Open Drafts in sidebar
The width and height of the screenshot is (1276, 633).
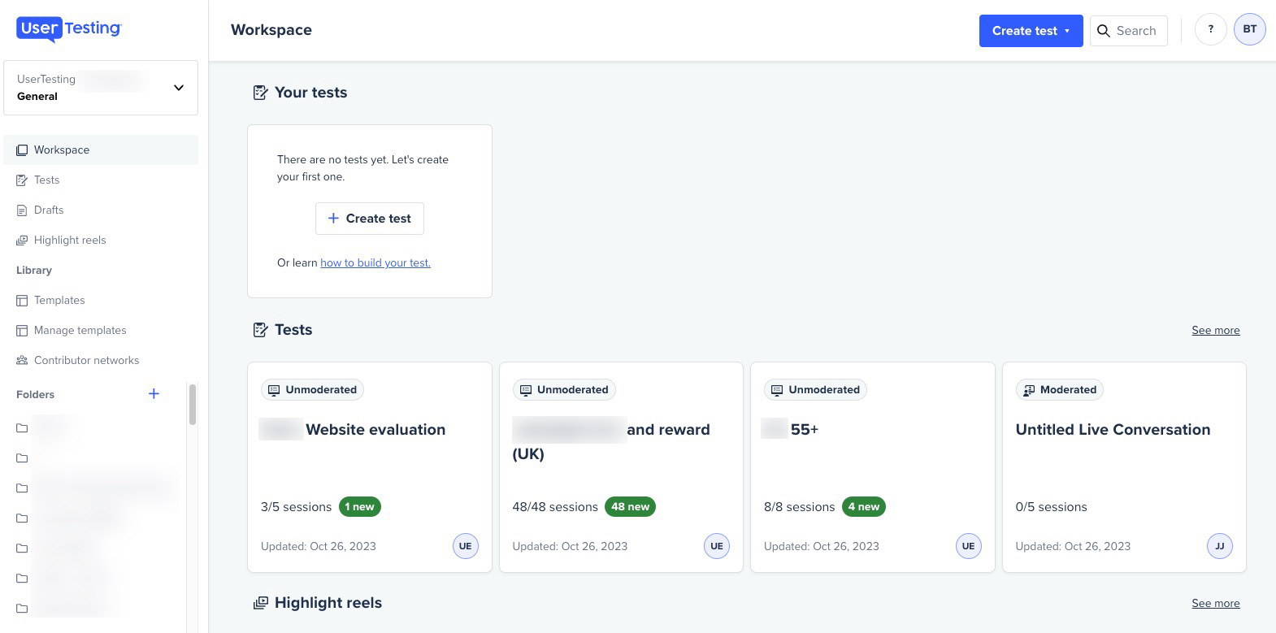tap(101, 210)
